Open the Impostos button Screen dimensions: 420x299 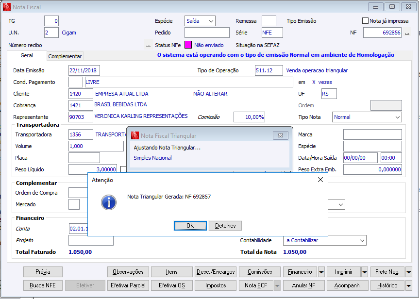coord(216,285)
